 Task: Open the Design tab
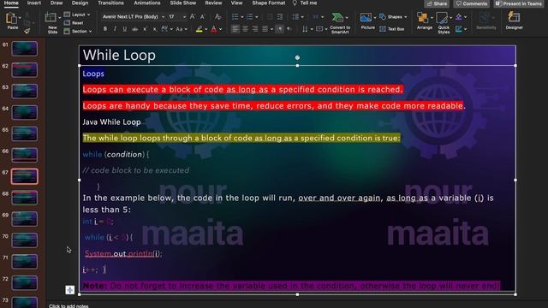[x=80, y=3]
